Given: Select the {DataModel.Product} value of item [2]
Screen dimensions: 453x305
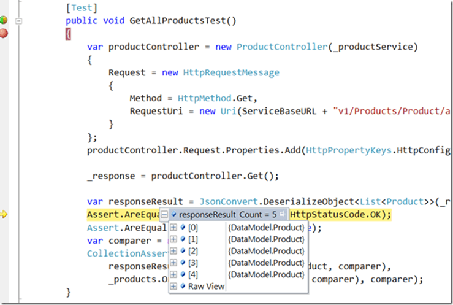Looking at the screenshot, I should pyautogui.click(x=265, y=251).
